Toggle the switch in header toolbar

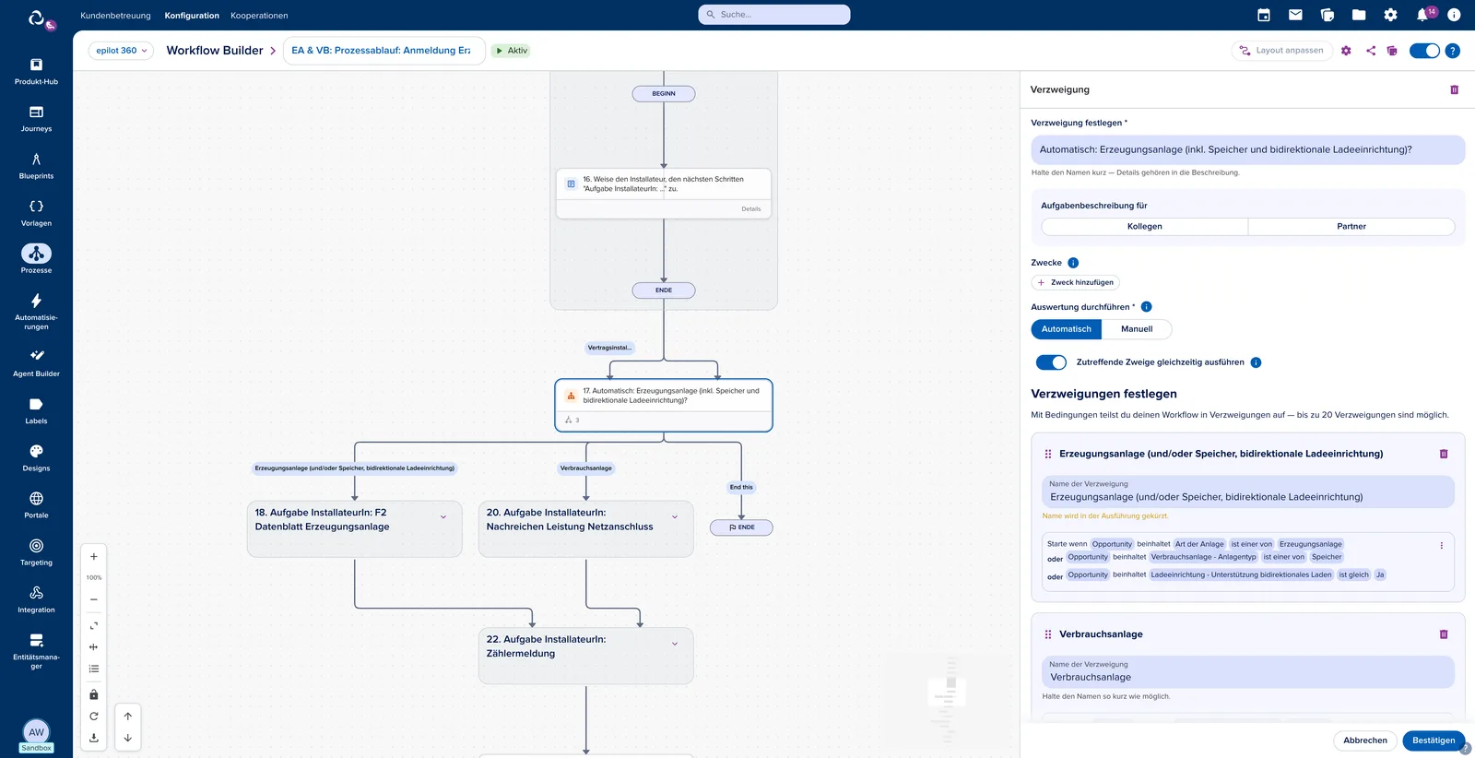point(1424,51)
